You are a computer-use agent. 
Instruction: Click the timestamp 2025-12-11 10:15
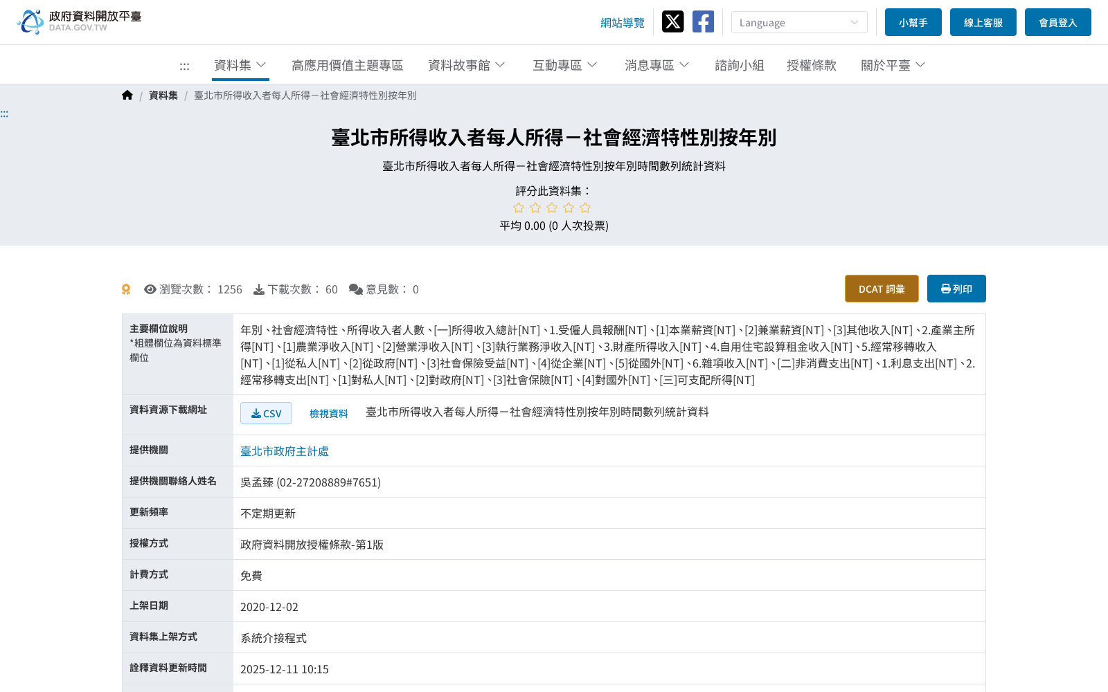click(285, 669)
